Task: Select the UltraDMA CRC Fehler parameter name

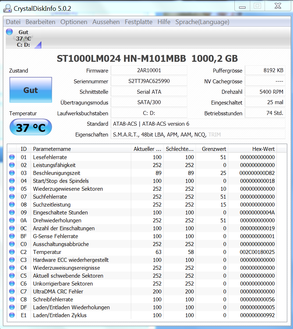Action: coord(58,291)
